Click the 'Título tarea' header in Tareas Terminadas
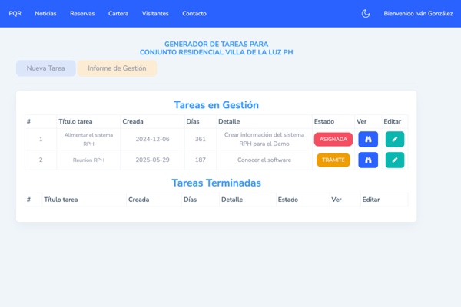Image resolution: width=461 pixels, height=307 pixels. 61,200
